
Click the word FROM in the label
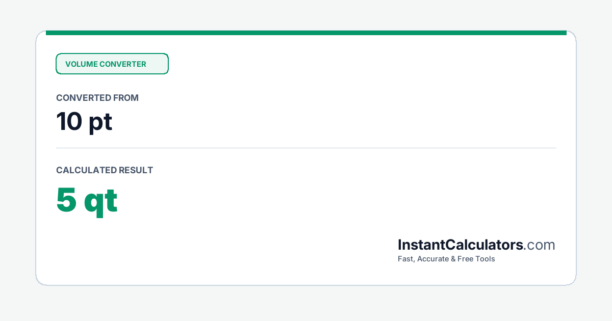point(125,98)
